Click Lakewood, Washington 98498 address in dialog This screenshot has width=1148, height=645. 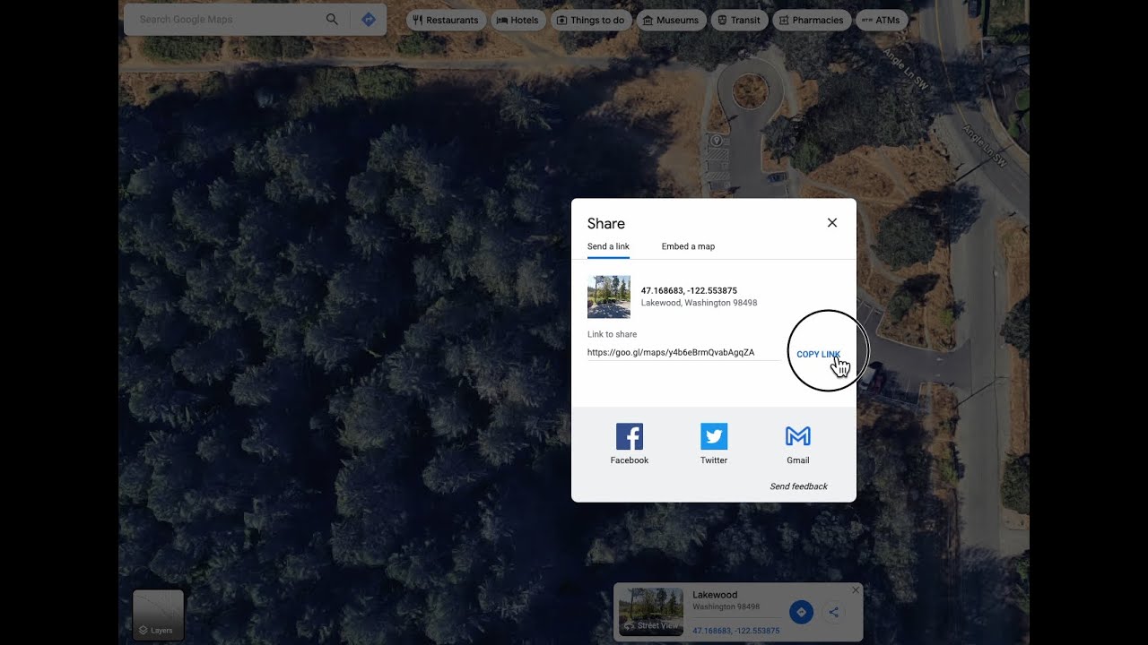pos(699,303)
